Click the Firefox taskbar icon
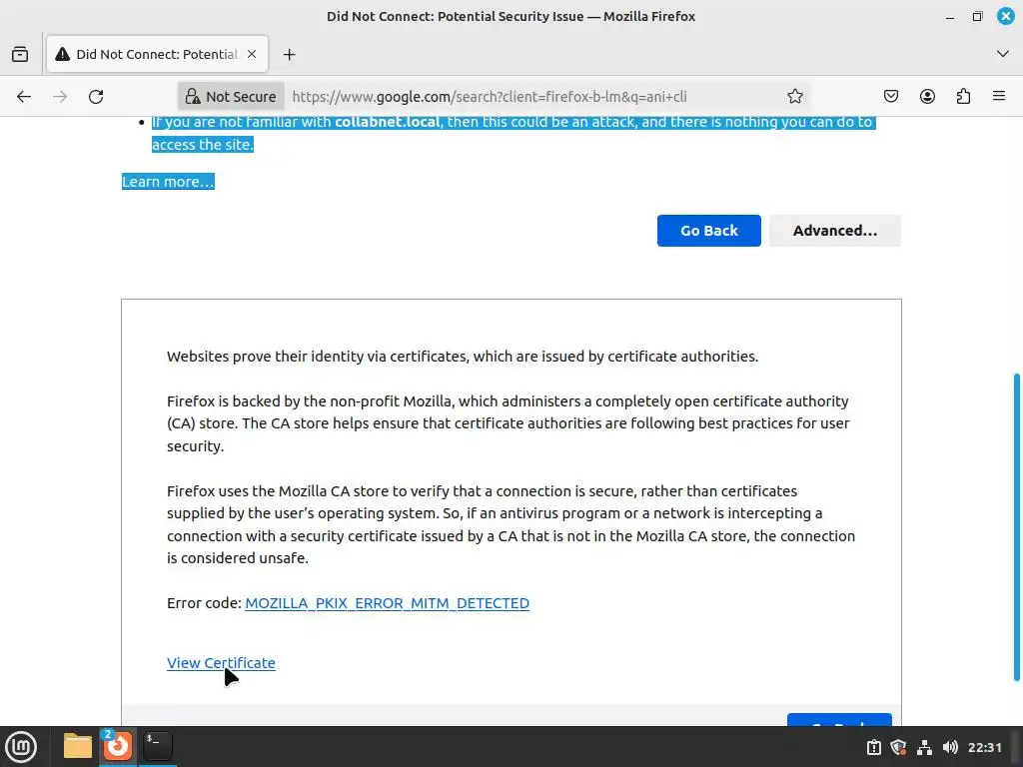This screenshot has height=767, width=1023. pos(118,746)
